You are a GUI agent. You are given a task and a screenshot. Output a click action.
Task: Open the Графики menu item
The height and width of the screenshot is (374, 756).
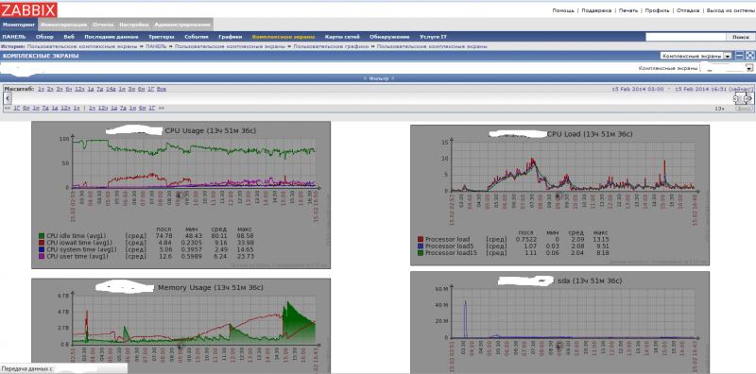(230, 37)
